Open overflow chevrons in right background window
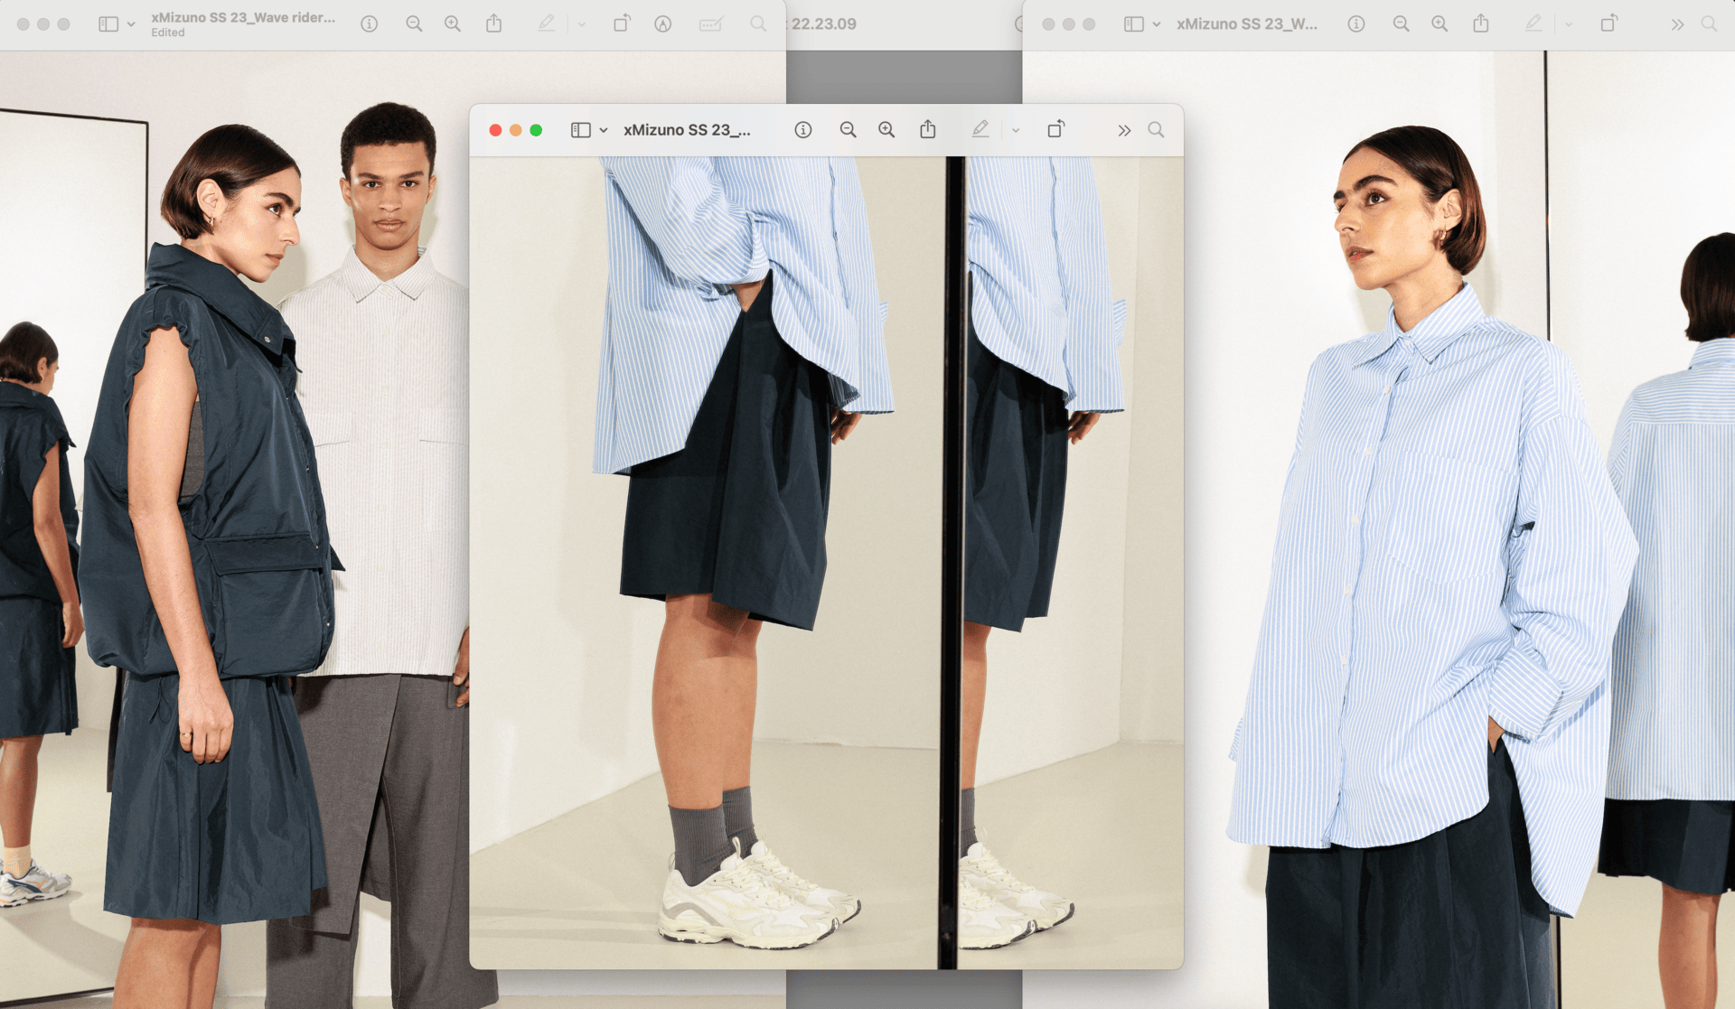This screenshot has height=1009, width=1735. click(x=1677, y=24)
